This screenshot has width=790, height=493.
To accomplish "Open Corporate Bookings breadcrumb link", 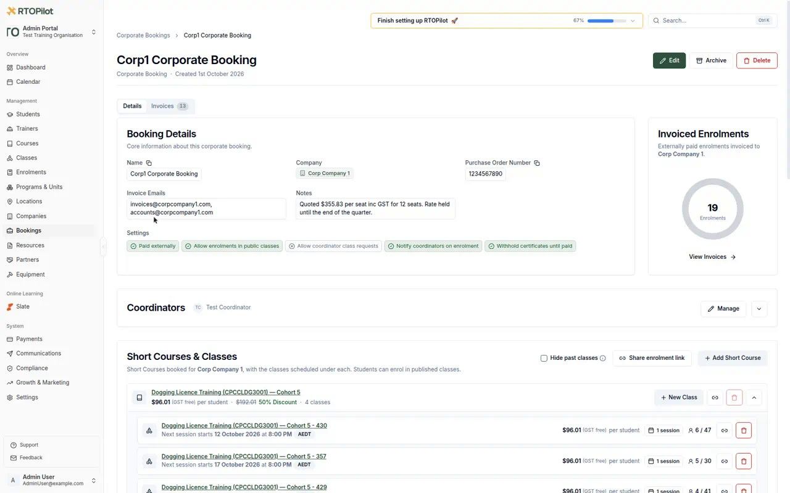I will (x=143, y=35).
